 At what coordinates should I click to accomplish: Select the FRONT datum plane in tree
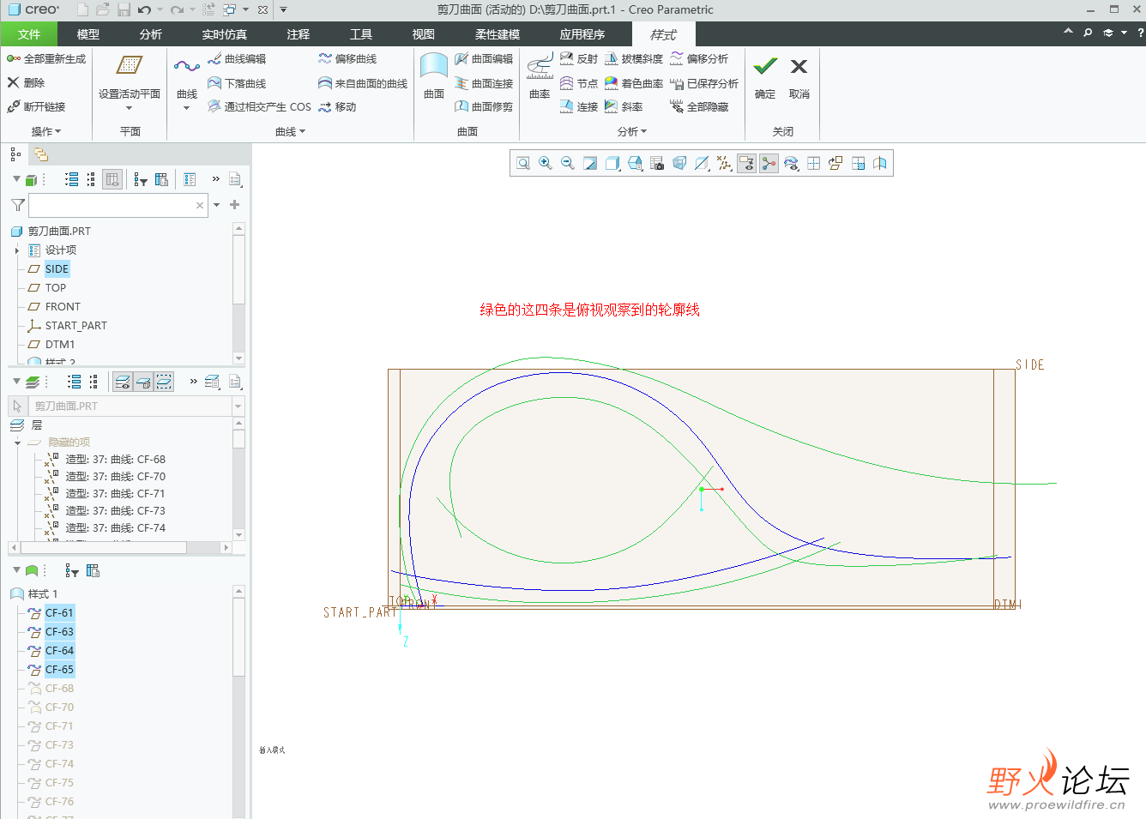pos(63,307)
